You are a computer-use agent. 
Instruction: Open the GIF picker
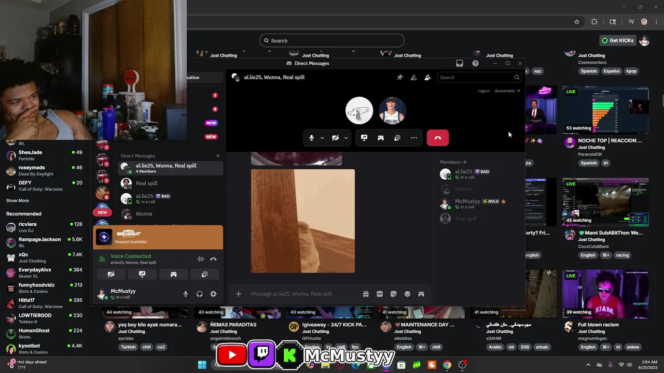click(380, 294)
